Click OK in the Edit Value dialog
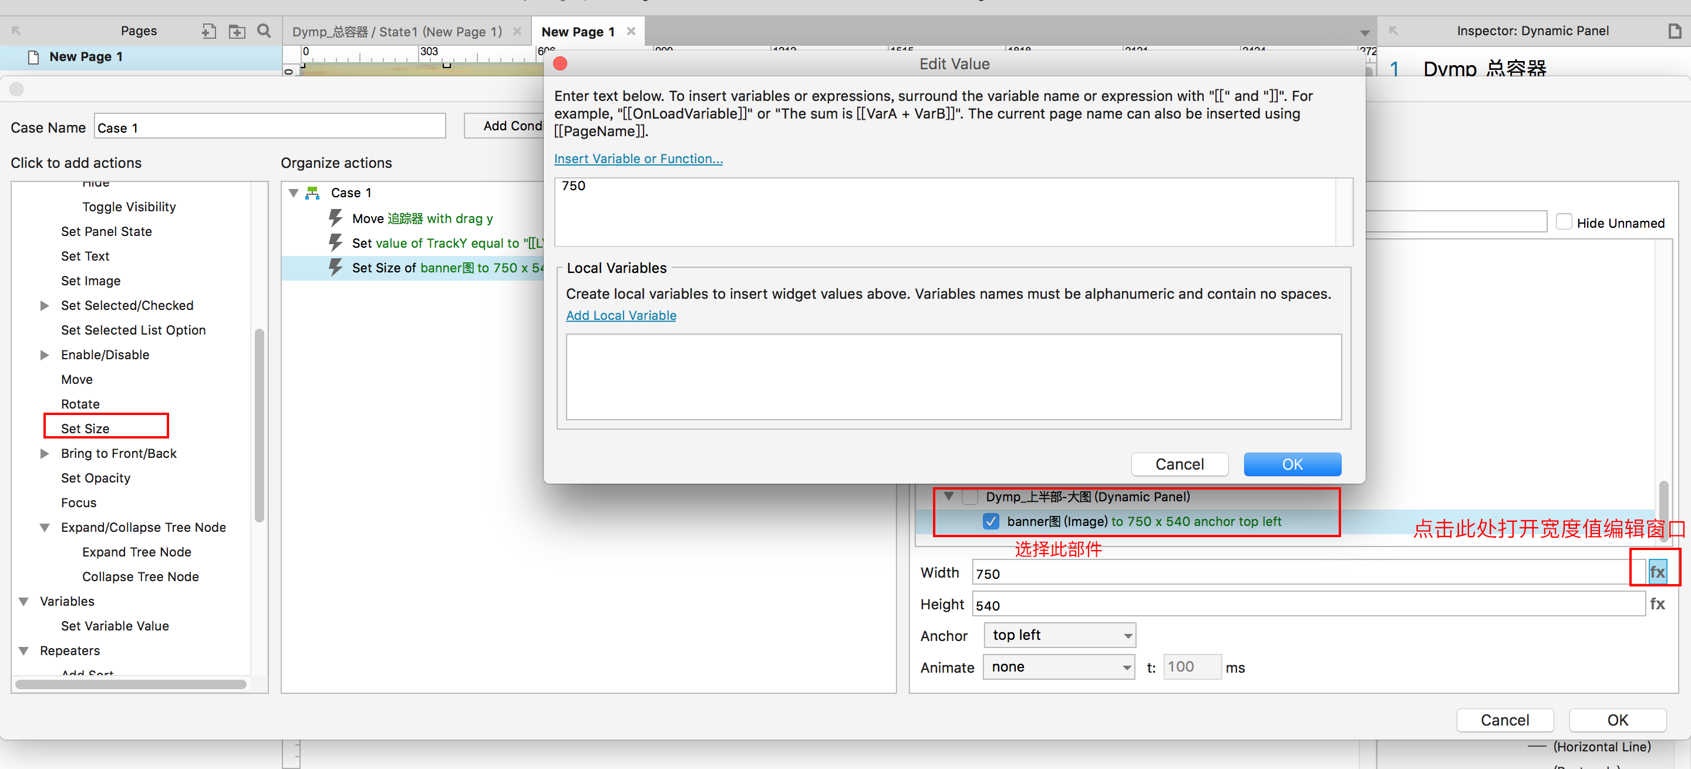 point(1291,464)
